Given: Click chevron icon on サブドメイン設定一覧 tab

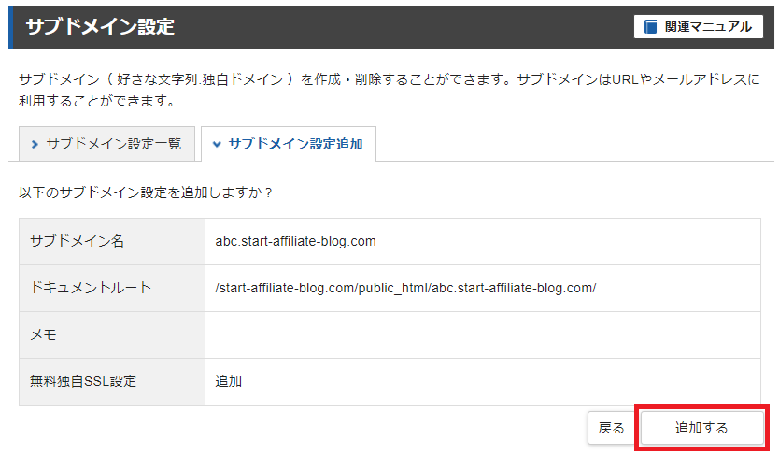Looking at the screenshot, I should pos(35,145).
